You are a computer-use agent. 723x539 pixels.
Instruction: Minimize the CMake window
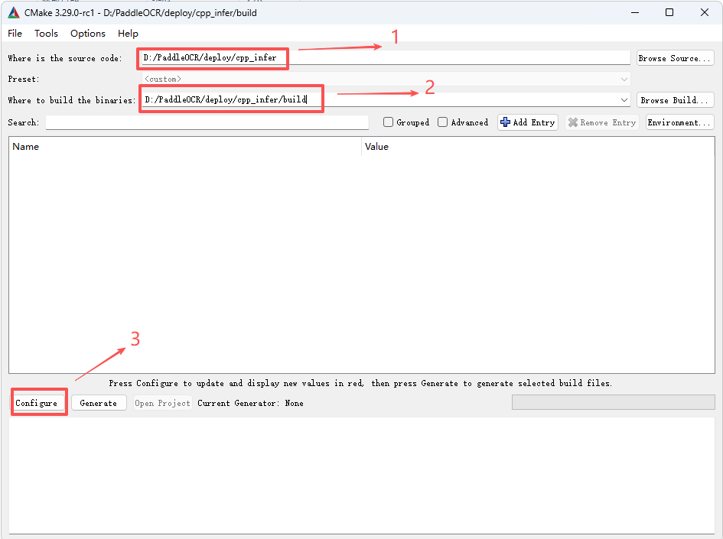pyautogui.click(x=635, y=12)
